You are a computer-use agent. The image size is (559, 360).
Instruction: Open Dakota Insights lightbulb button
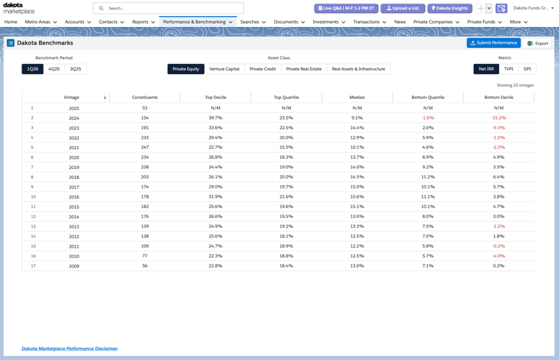coord(449,8)
